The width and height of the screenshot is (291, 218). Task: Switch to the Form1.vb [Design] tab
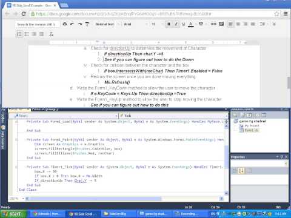(x=44, y=110)
